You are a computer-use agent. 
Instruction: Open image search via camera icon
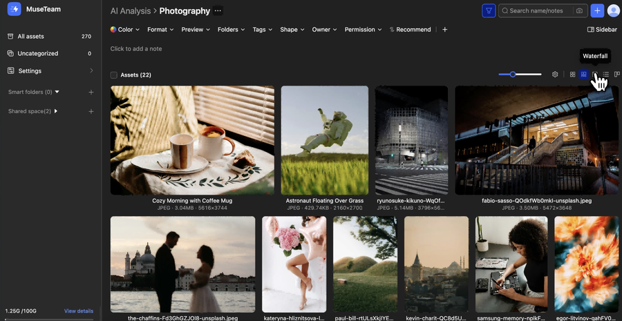pos(579,11)
